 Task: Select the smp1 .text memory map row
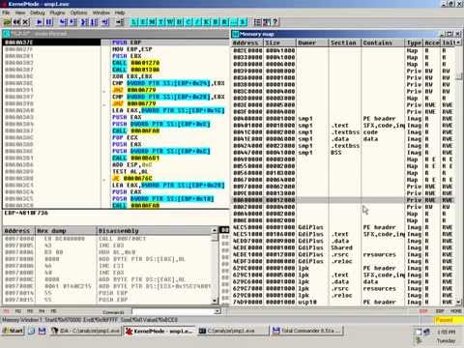pyautogui.click(x=343, y=126)
